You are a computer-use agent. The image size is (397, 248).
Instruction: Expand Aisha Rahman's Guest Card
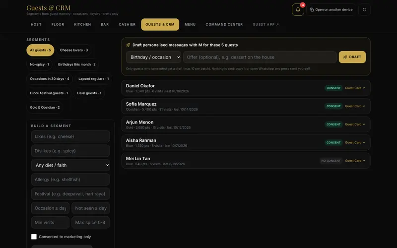[x=355, y=143]
